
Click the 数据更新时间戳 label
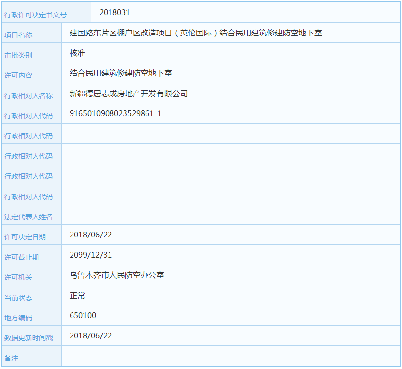(29, 338)
